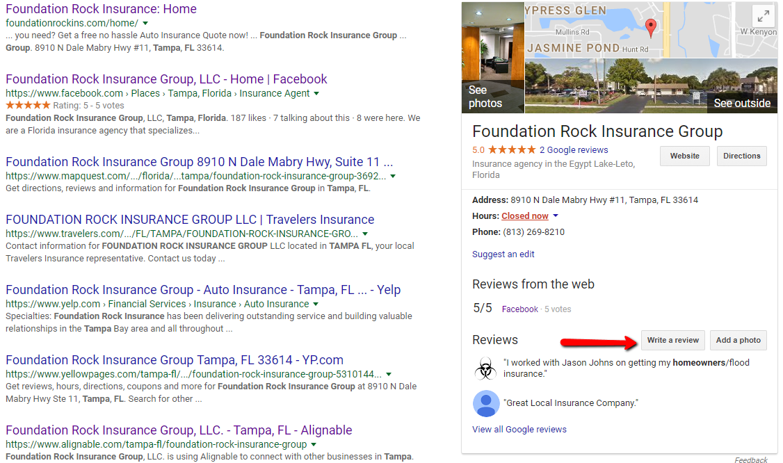Open dropdown arrow beside yelp.com URL
This screenshot has width=783, height=463.
(x=316, y=304)
